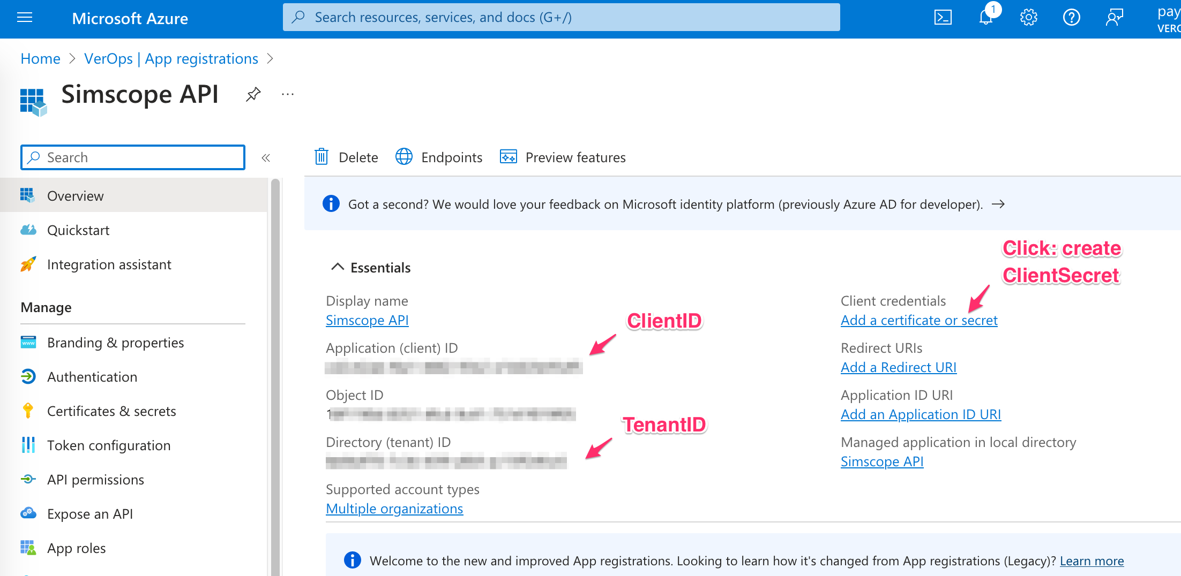Pin Simscope API to dashboard
The width and height of the screenshot is (1181, 576).
click(x=253, y=94)
